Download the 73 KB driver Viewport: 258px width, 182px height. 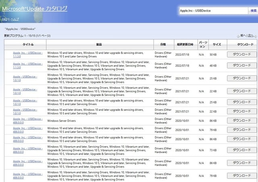[241, 150]
